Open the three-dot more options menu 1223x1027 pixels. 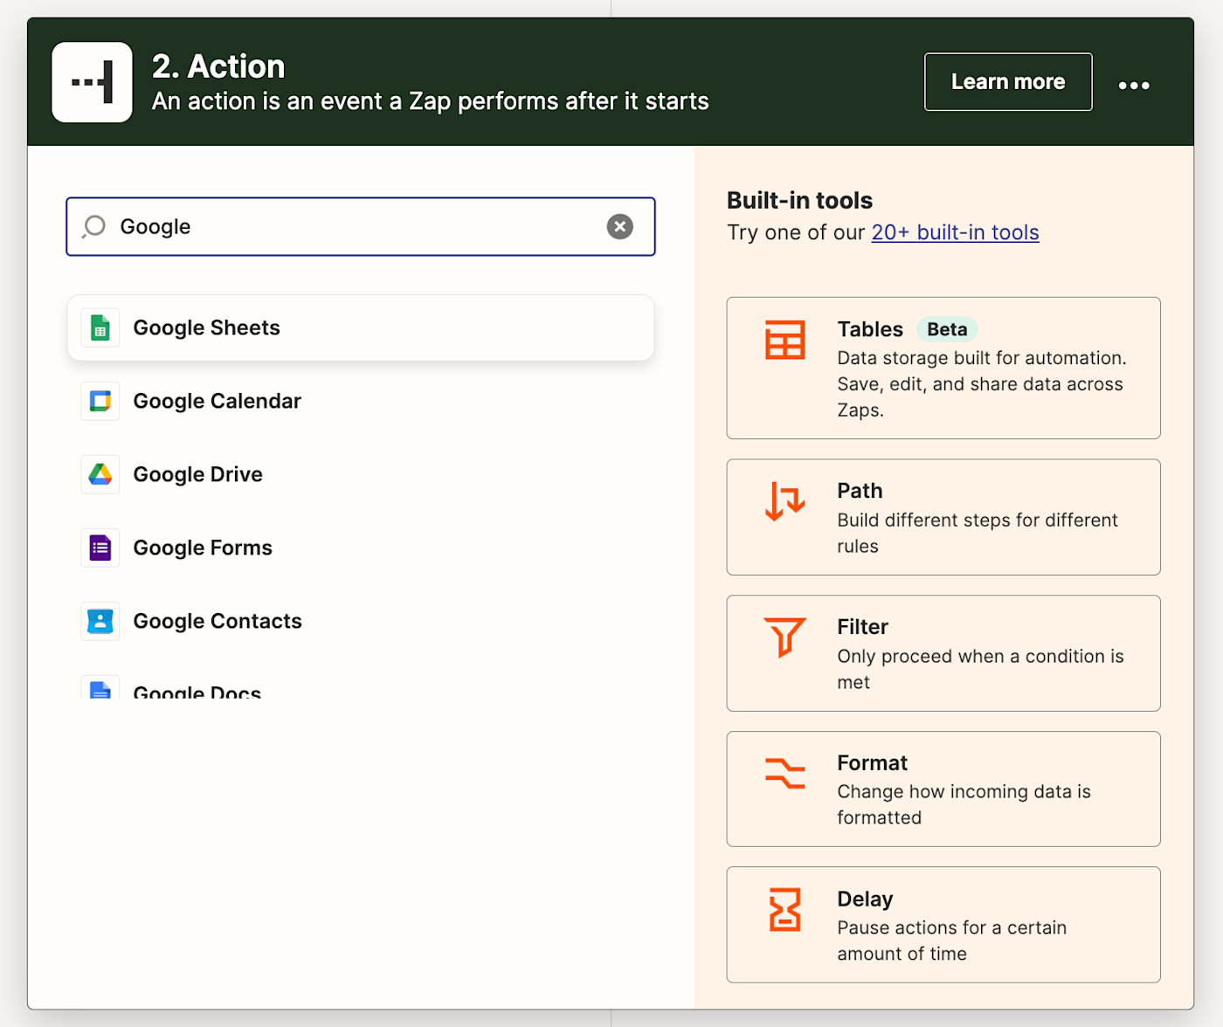1133,85
